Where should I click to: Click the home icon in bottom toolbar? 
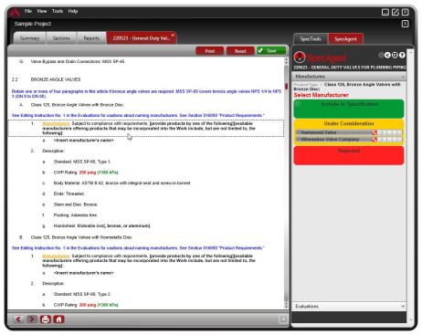tap(58, 319)
